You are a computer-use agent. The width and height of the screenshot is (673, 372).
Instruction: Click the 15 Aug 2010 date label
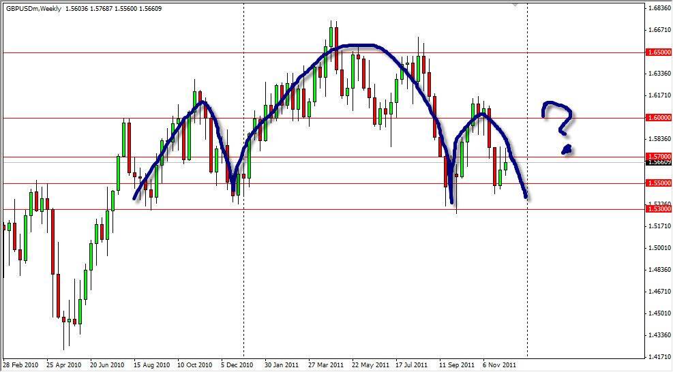pyautogui.click(x=151, y=365)
